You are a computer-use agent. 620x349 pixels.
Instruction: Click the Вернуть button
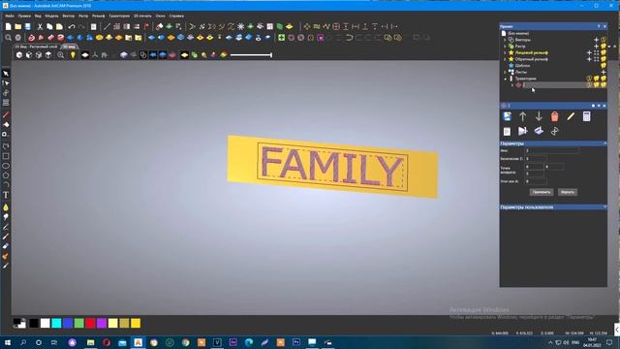(568, 192)
